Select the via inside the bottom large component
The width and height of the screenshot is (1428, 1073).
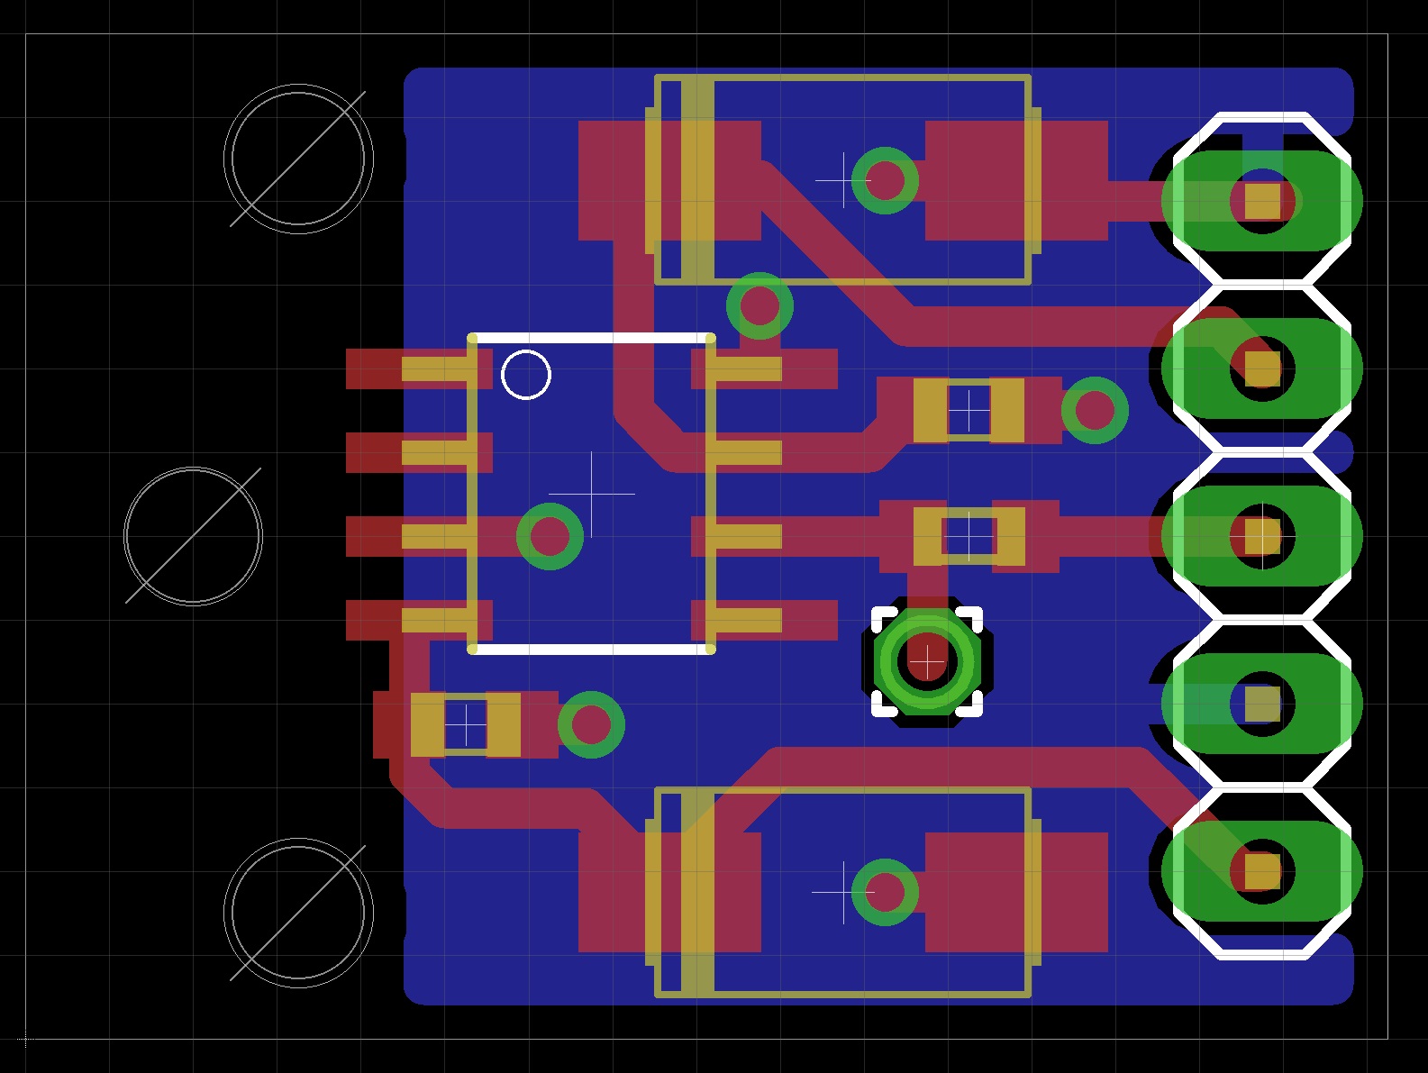(885, 892)
